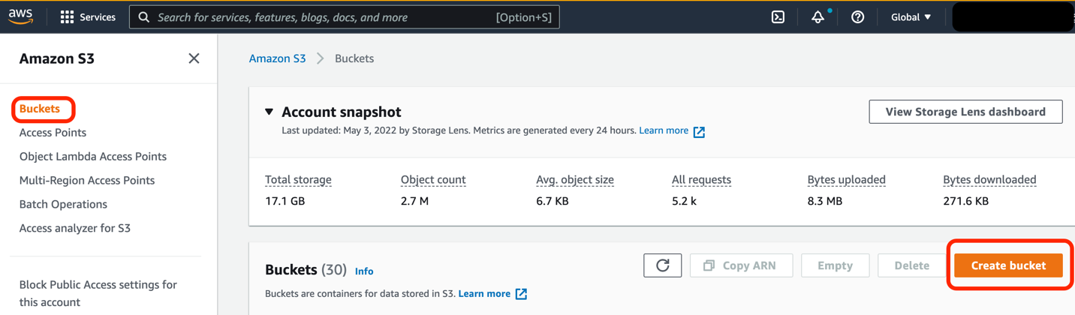The height and width of the screenshot is (315, 1075).
Task: Open the Global region dropdown
Action: coord(911,17)
